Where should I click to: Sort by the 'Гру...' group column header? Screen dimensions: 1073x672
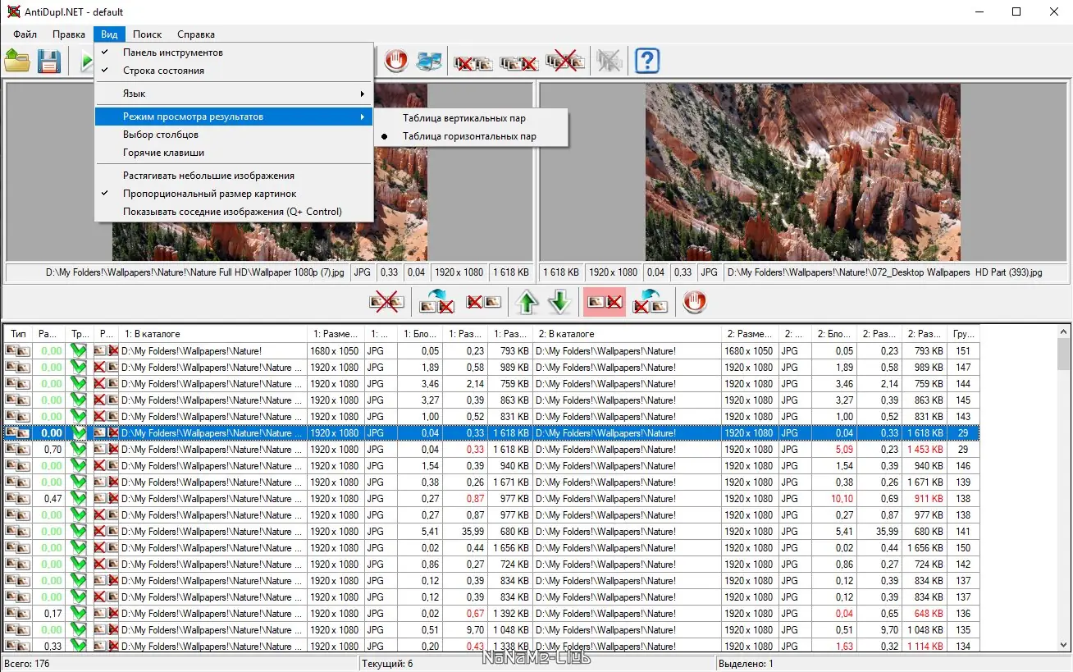point(963,334)
